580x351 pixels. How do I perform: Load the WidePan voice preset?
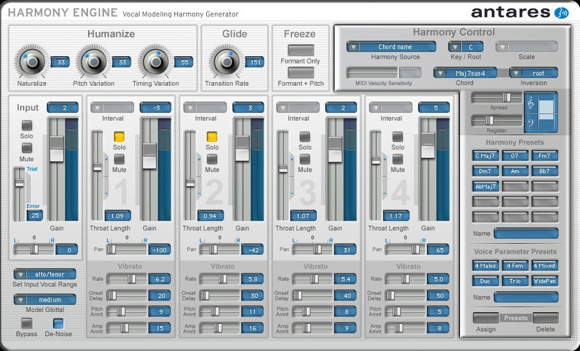point(545,281)
